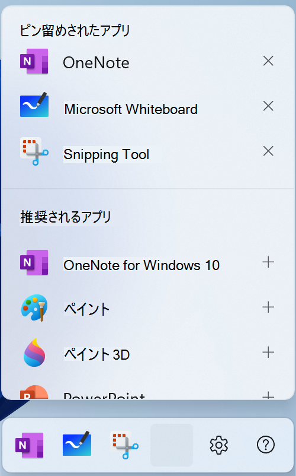Click the 推奨されるアプリ heading
Image resolution: width=296 pixels, height=476 pixels.
tap(65, 217)
